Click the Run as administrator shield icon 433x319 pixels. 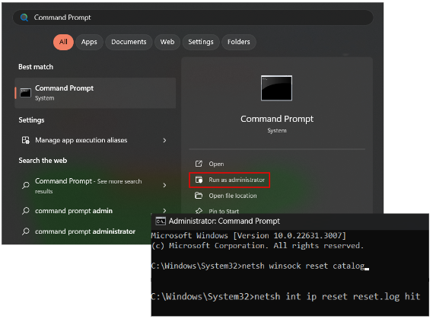point(199,180)
